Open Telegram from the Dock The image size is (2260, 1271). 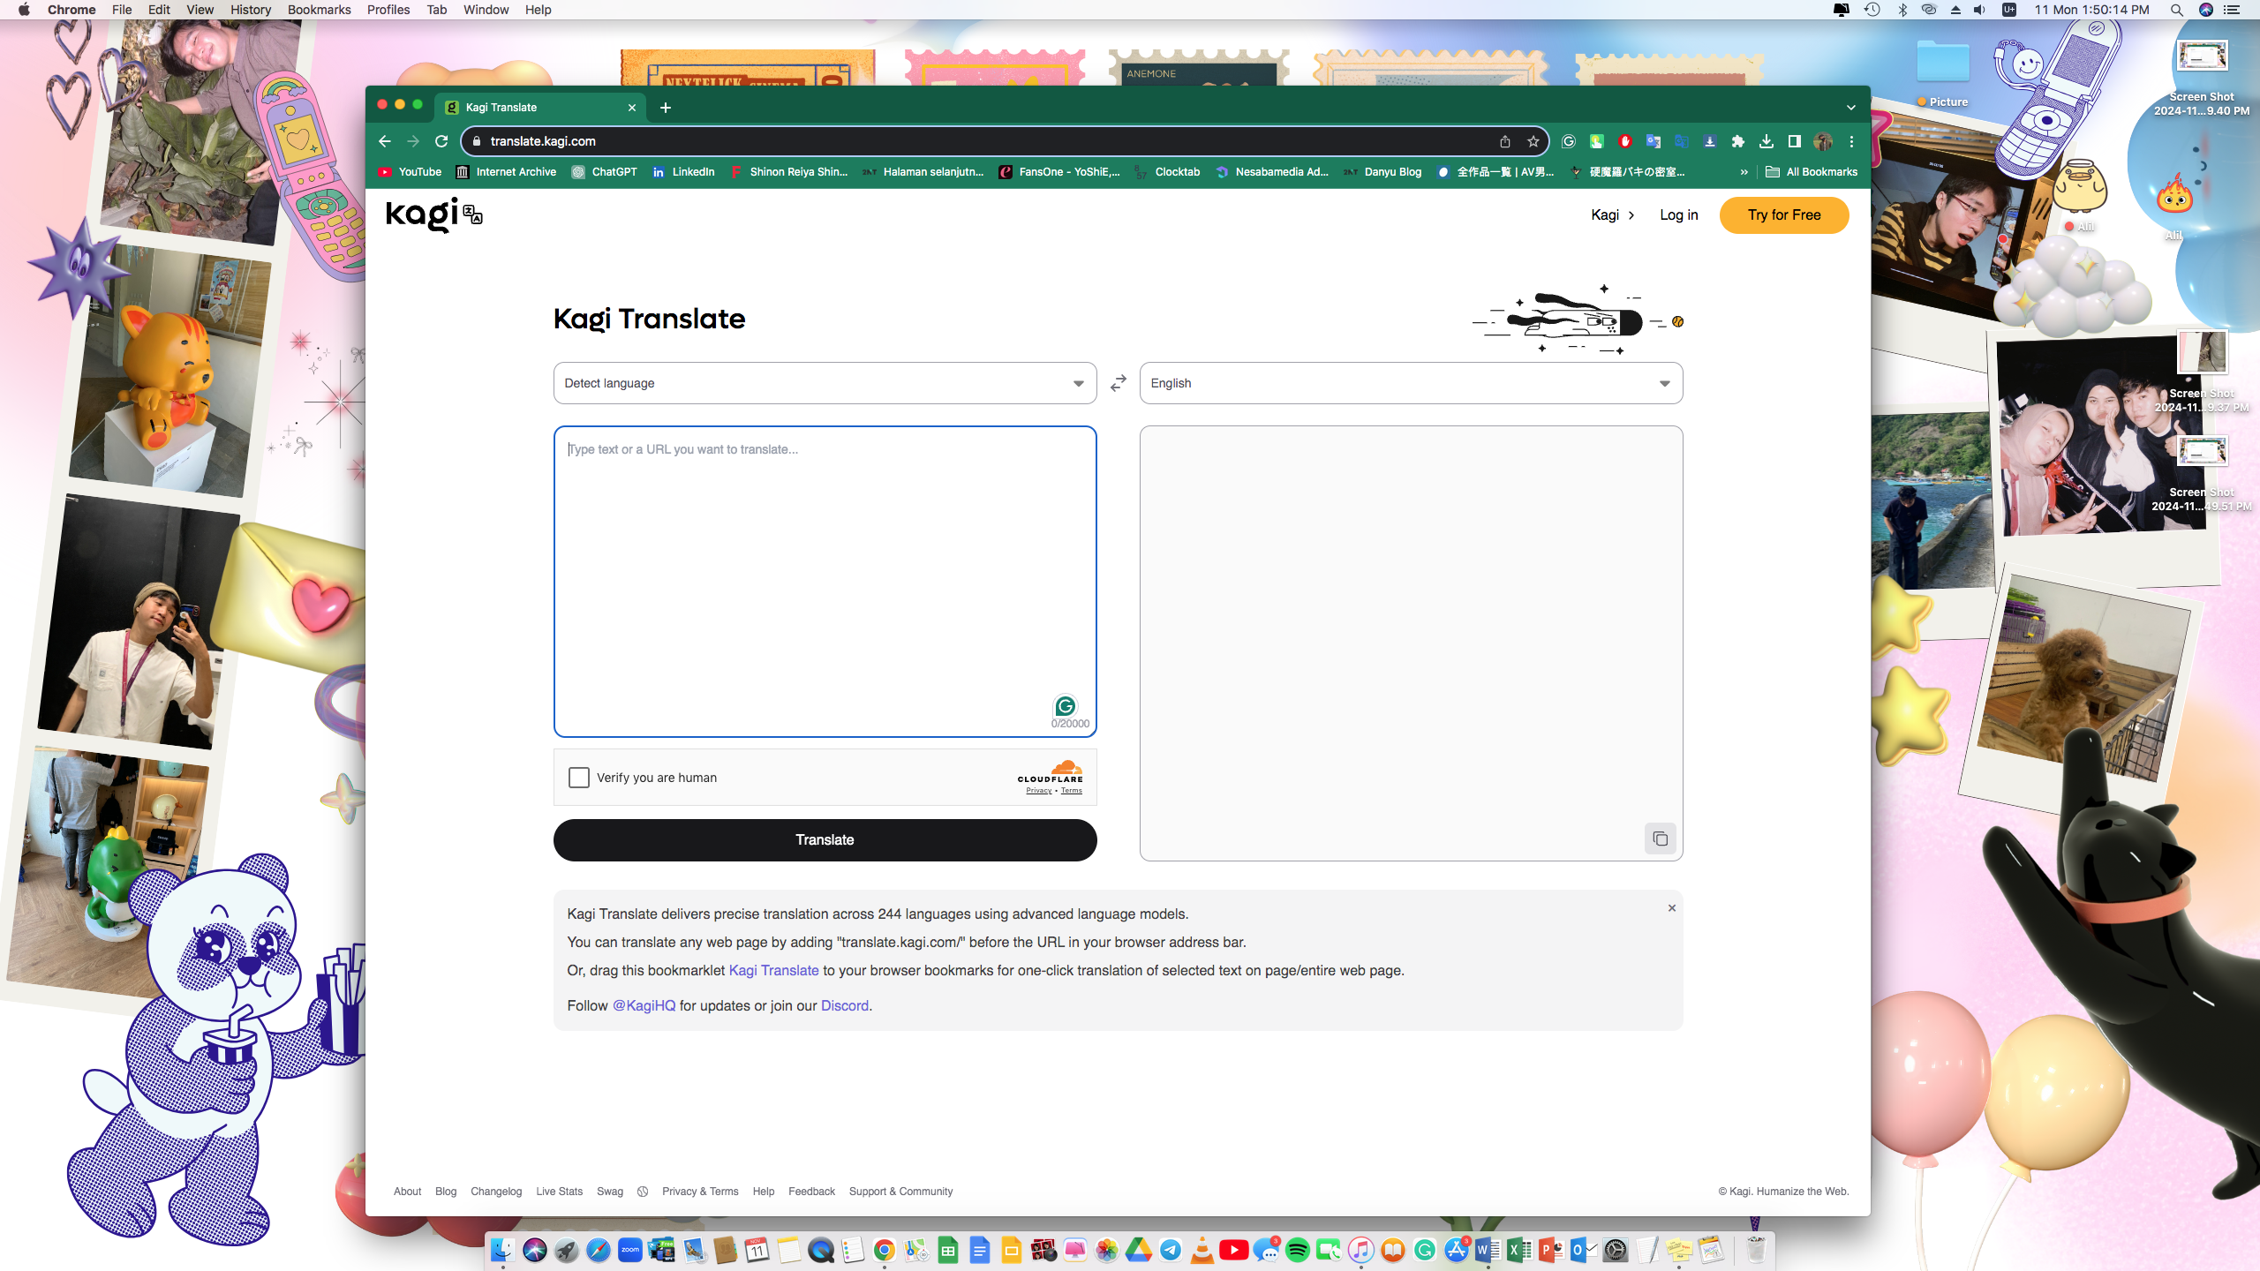1171,1250
